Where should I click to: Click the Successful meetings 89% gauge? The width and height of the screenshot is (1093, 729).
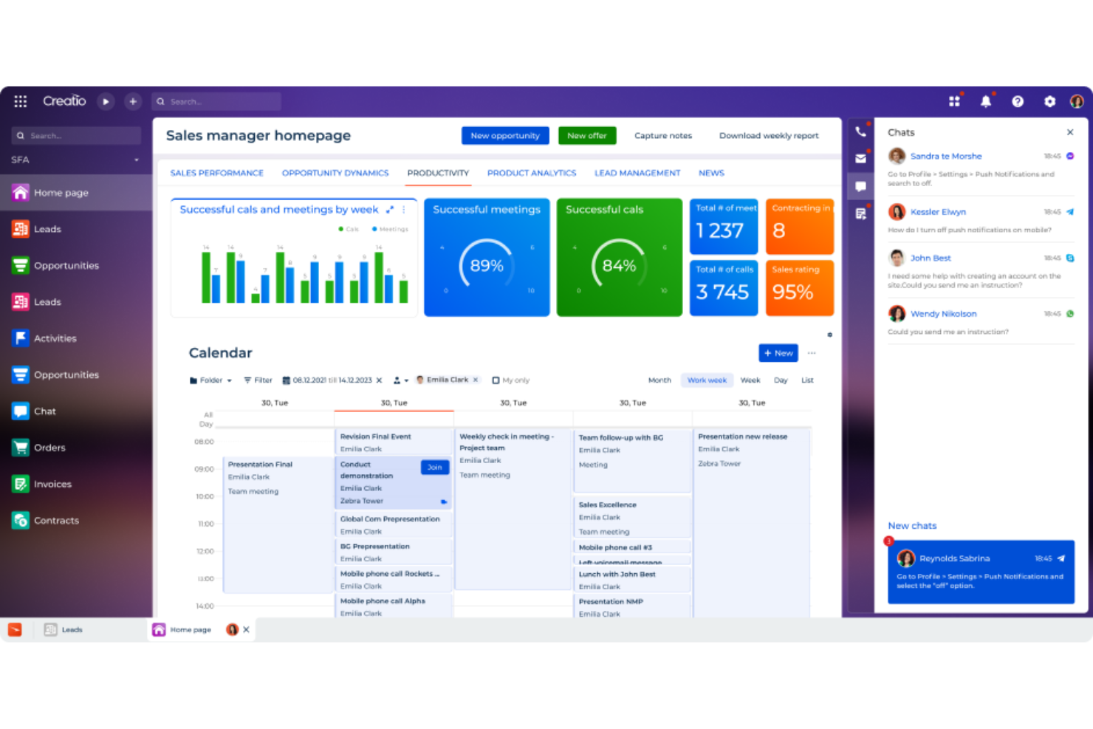486,266
